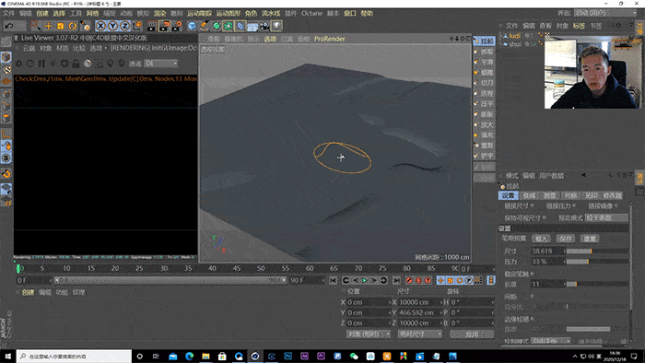
Task: Click the coordinate system icon
Action: pyautogui.click(x=137, y=26)
